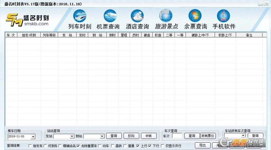Viewport: 271px width, 150px height.
Task: Uncheck the 下行 checkbox
Action: [150, 146]
